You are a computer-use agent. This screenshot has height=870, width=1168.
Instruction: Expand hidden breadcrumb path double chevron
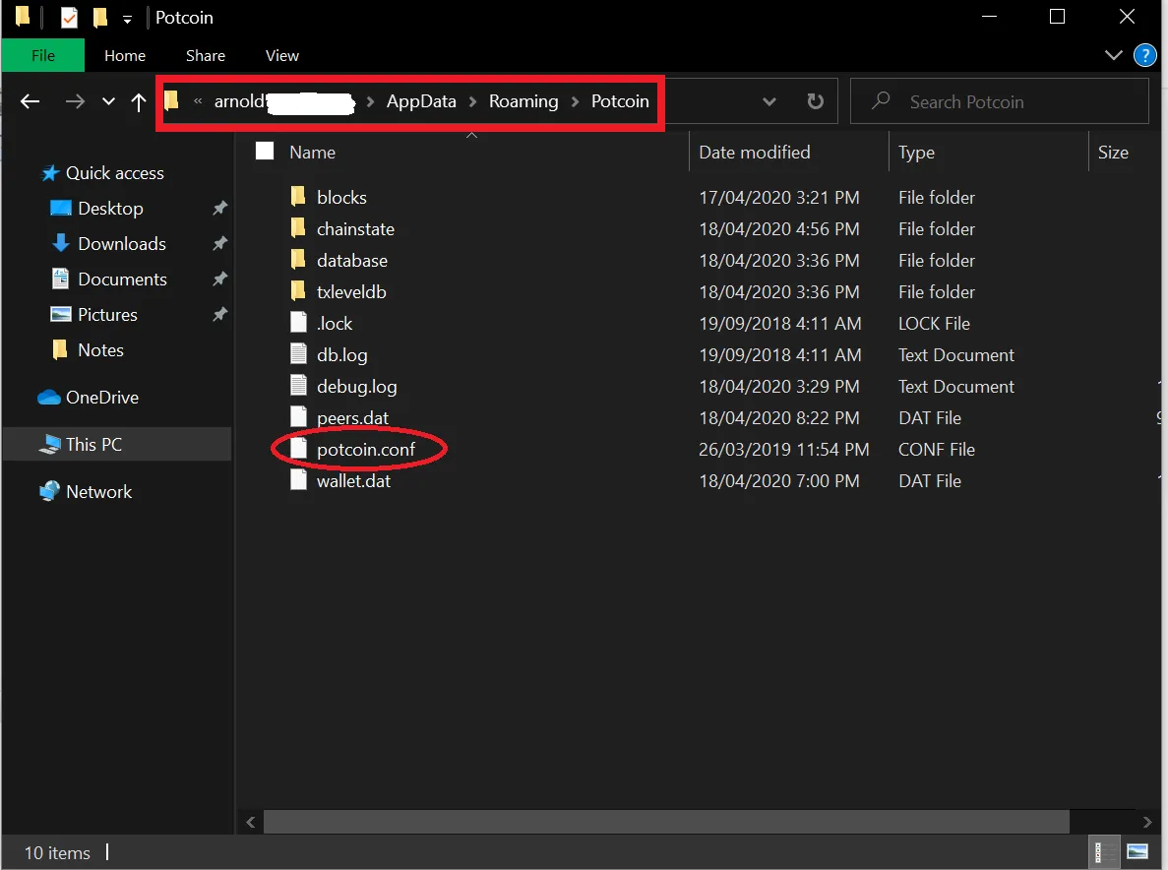[198, 101]
